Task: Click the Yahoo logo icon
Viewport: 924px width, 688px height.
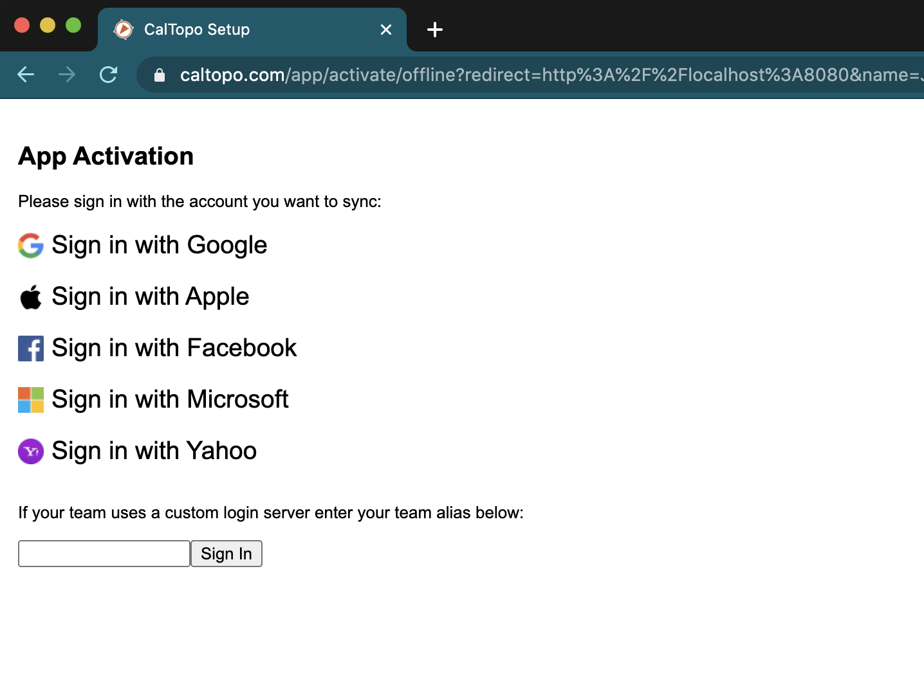Action: click(x=31, y=451)
